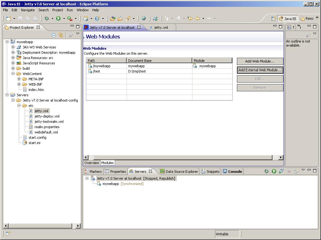Close the Jetty v7.0 Server editor tab

[139, 27]
